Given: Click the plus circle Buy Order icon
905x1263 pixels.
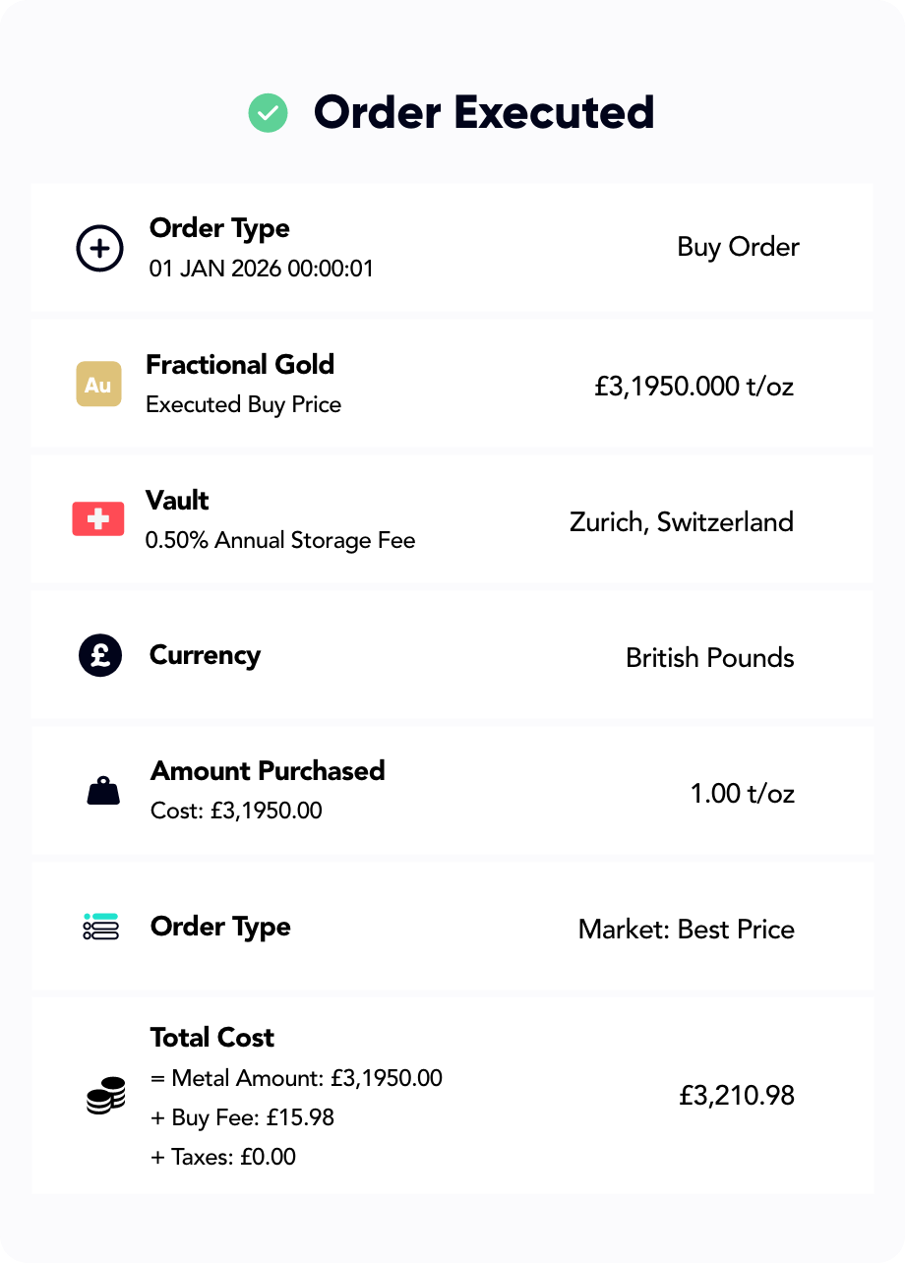Looking at the screenshot, I should tap(99, 248).
